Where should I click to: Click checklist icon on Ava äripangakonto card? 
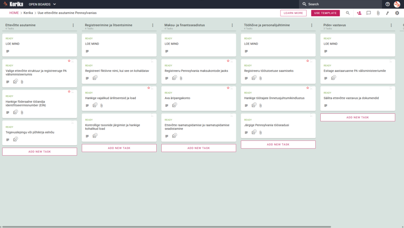(x=174, y=105)
